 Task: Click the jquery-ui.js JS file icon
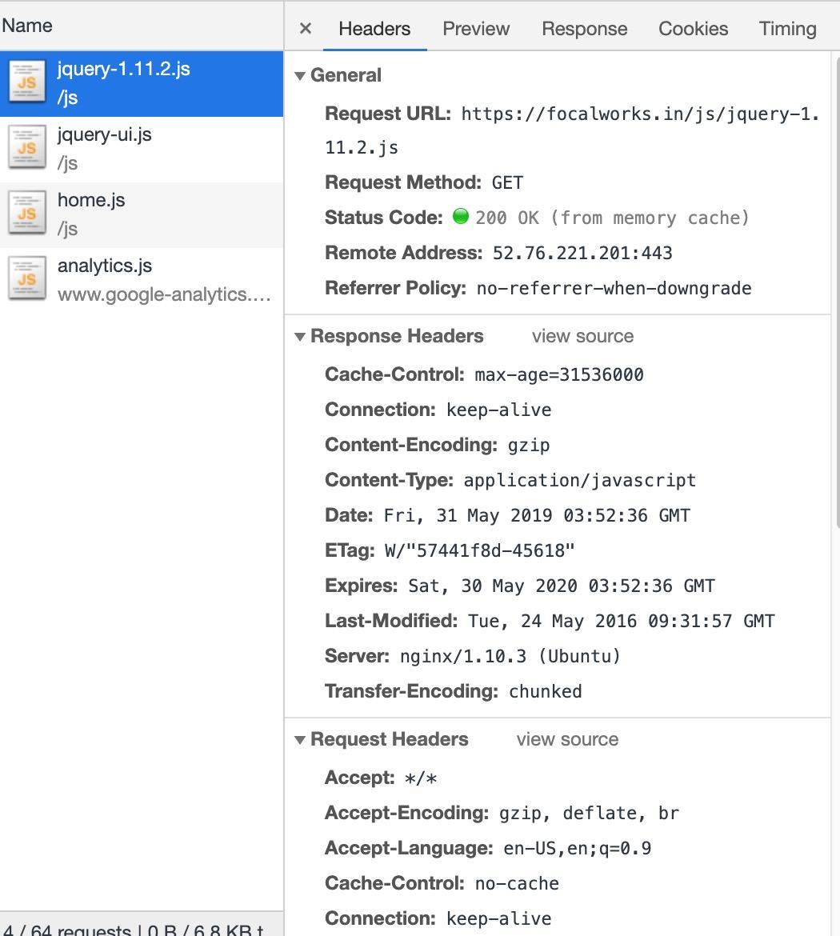click(26, 149)
